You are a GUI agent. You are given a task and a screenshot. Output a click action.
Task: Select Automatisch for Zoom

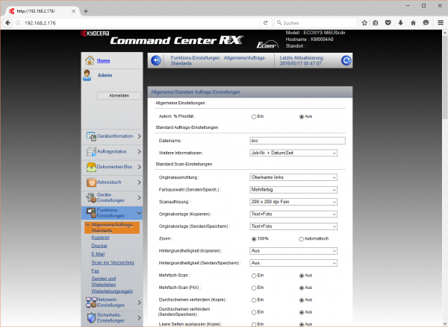pyautogui.click(x=301, y=238)
